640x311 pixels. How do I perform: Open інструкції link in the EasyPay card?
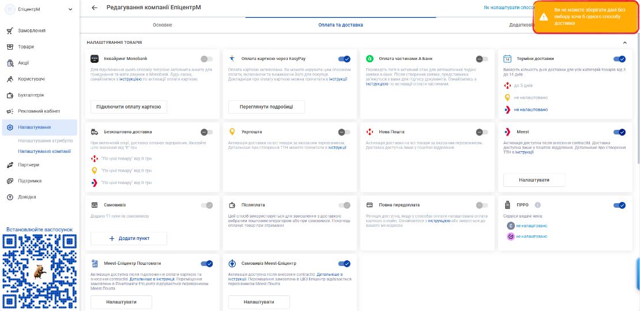point(338,79)
